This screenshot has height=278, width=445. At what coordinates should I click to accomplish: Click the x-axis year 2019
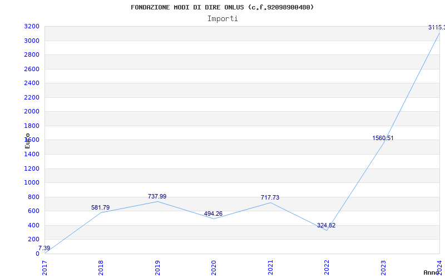click(157, 268)
